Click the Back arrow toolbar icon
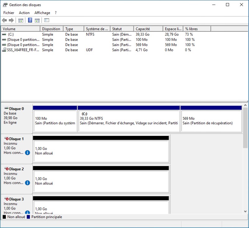Viewport: 249px width, 228px height. (4, 20)
